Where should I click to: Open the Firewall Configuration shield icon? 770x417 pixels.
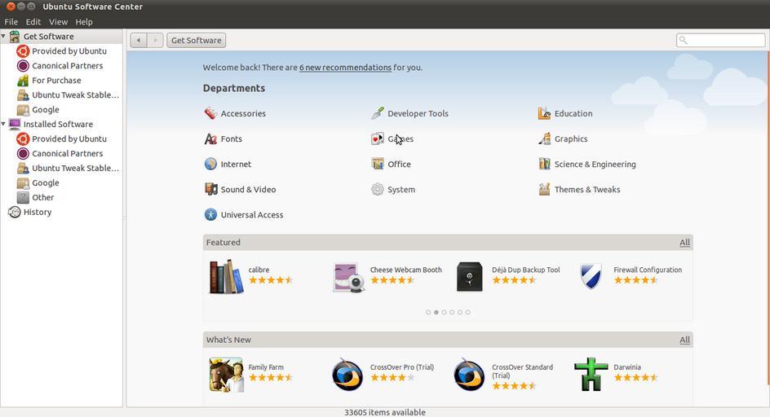pyautogui.click(x=591, y=277)
